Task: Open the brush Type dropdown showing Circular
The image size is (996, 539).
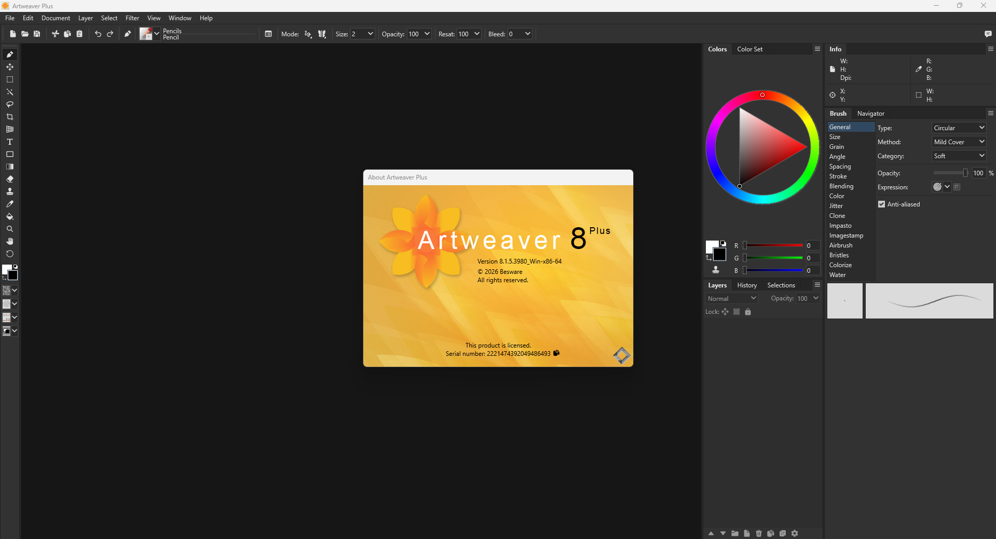Action: 959,128
